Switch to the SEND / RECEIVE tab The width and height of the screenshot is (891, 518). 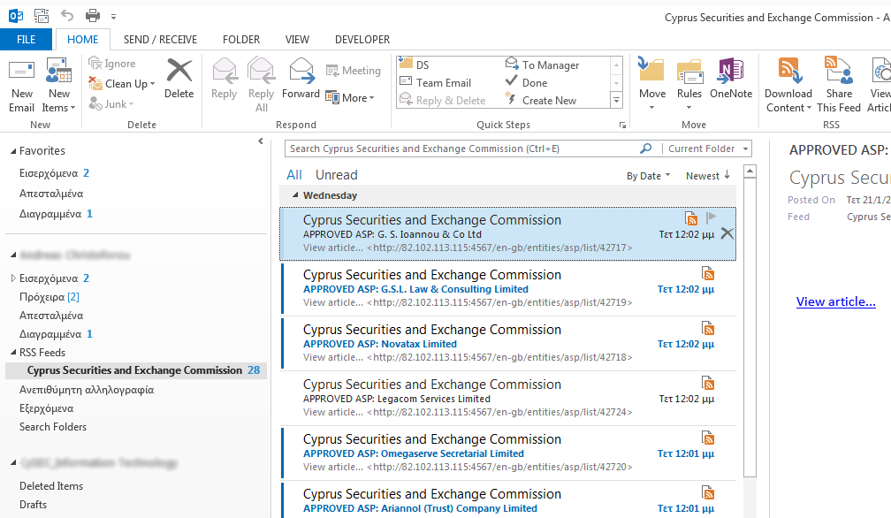pyautogui.click(x=160, y=40)
